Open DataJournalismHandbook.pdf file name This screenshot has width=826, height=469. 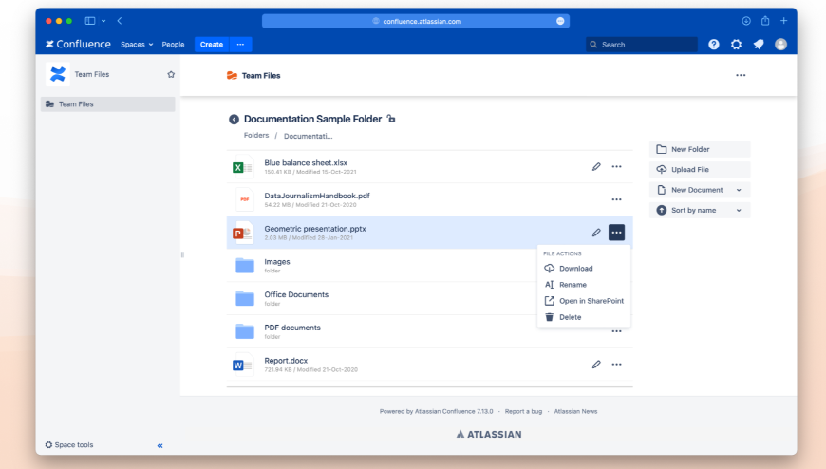(x=316, y=196)
